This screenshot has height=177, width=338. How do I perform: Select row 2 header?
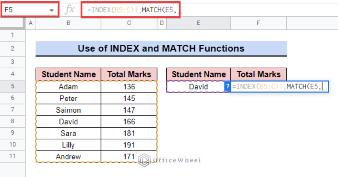tap(12, 48)
